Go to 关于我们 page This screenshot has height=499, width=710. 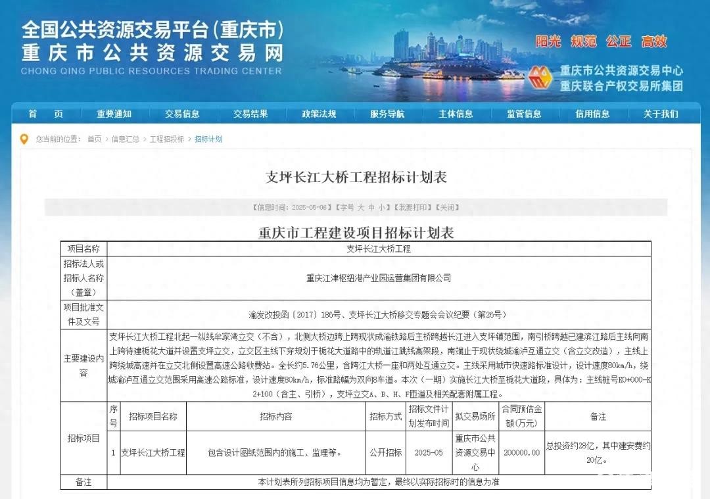click(661, 114)
